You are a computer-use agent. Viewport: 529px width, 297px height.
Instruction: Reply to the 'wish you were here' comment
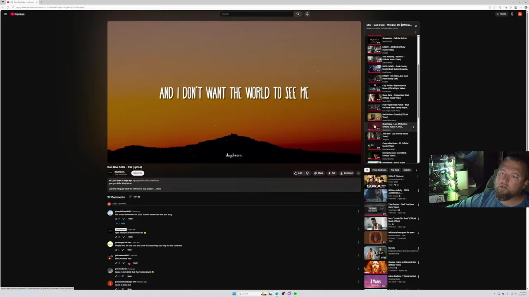pyautogui.click(x=135, y=263)
